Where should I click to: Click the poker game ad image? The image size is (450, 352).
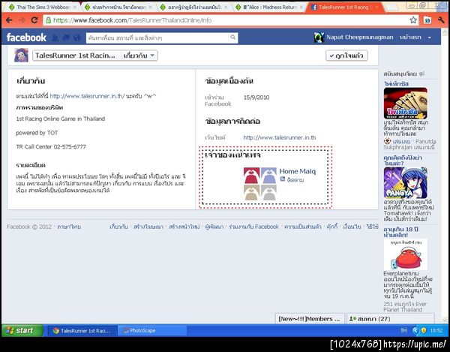click(405, 103)
